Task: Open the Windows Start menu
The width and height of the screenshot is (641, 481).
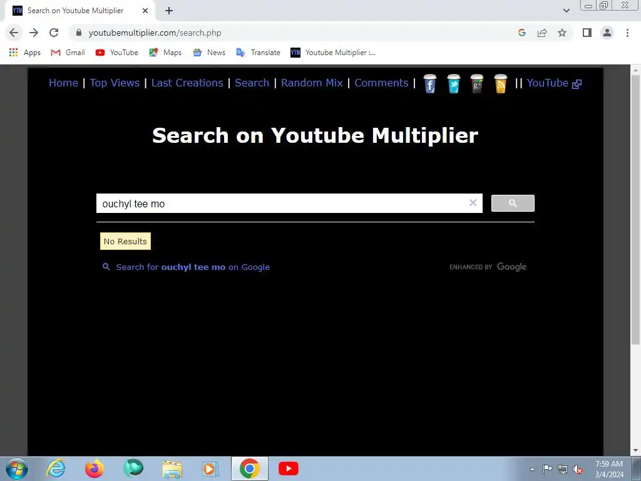Action: (x=17, y=468)
